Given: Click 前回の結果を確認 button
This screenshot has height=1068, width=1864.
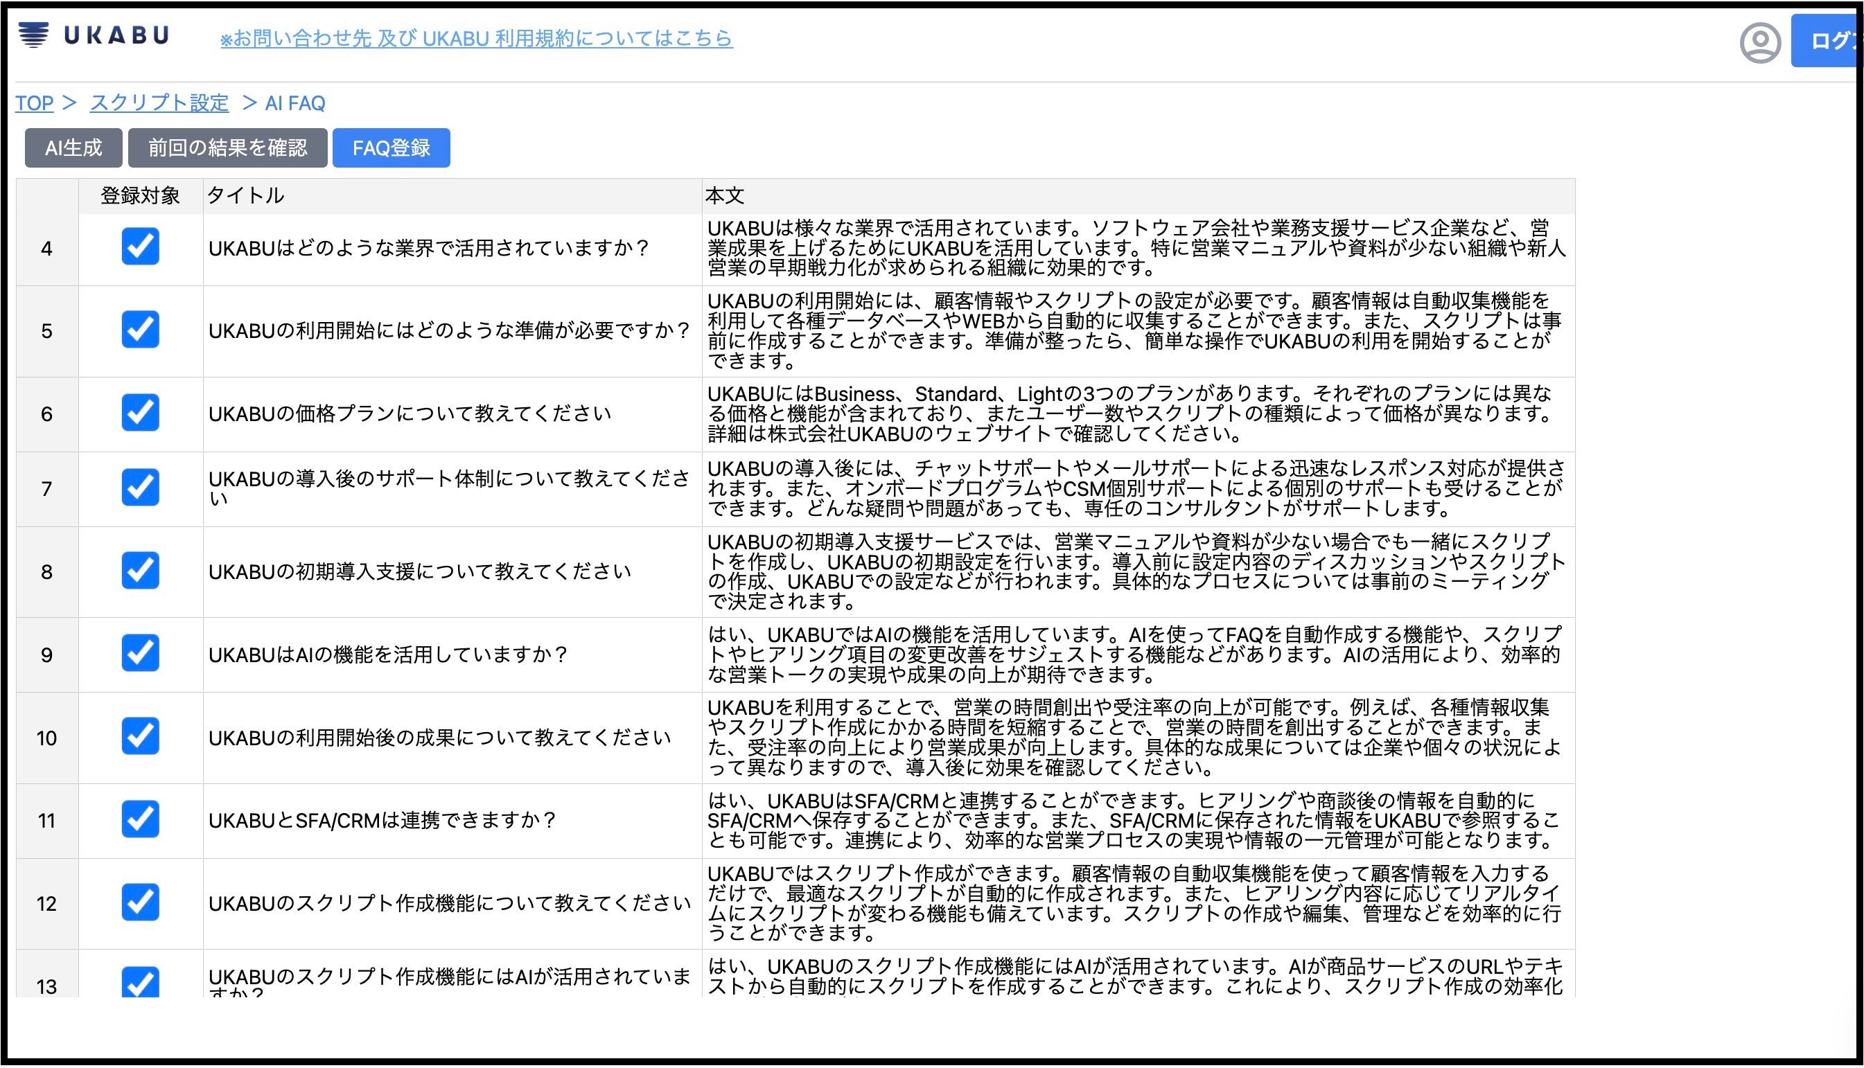Looking at the screenshot, I should (x=227, y=148).
